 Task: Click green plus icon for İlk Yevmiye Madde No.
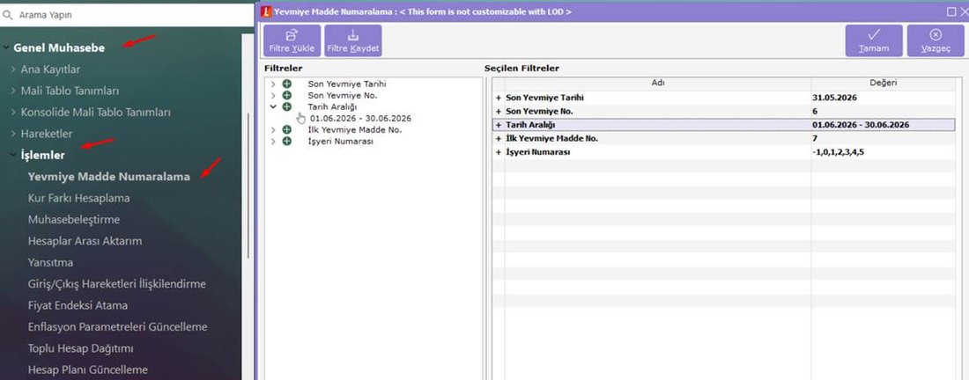point(287,129)
